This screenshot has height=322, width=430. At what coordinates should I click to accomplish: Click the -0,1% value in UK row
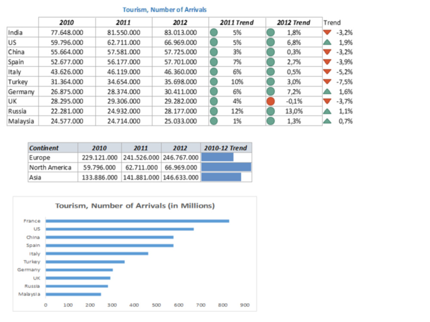[294, 101]
